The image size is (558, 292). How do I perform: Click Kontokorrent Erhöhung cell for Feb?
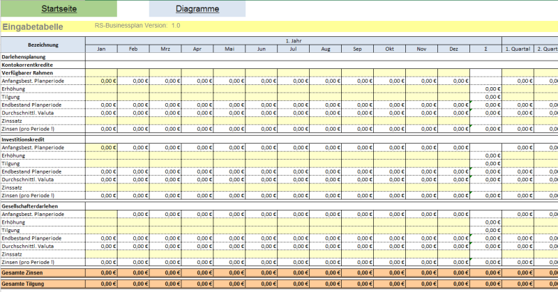[x=133, y=89]
